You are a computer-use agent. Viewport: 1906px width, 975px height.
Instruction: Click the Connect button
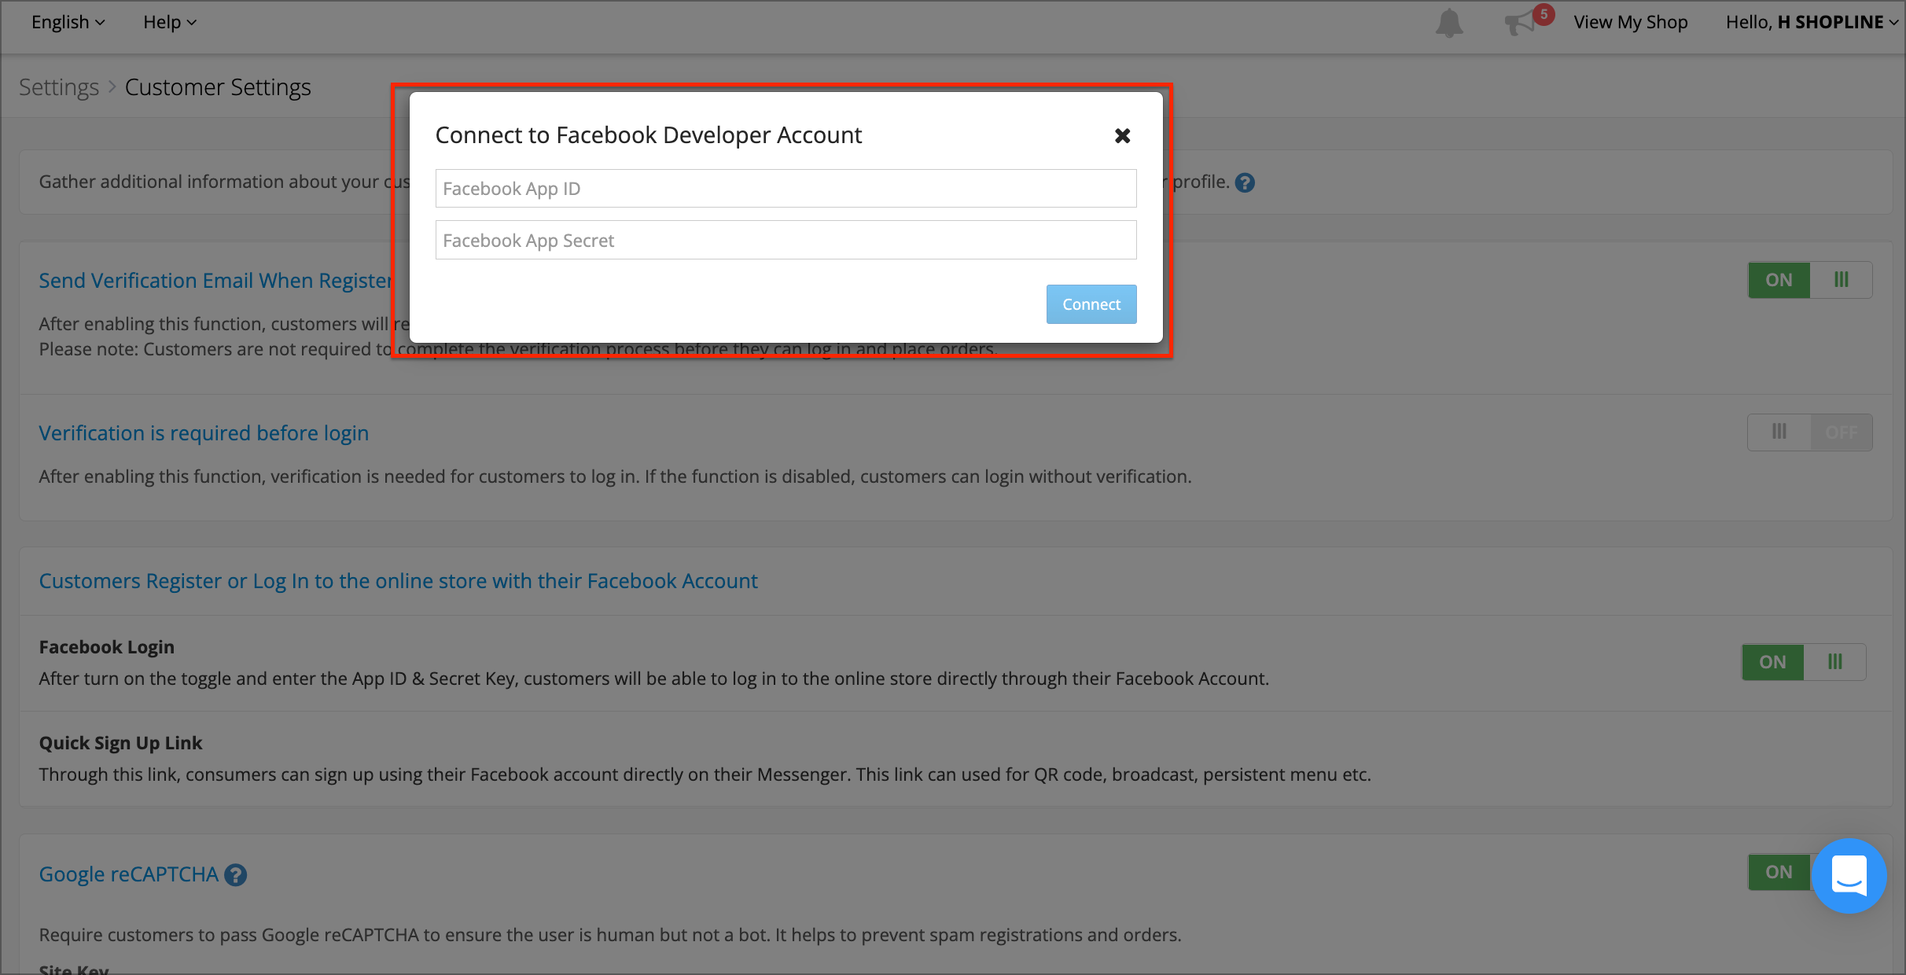click(x=1091, y=304)
